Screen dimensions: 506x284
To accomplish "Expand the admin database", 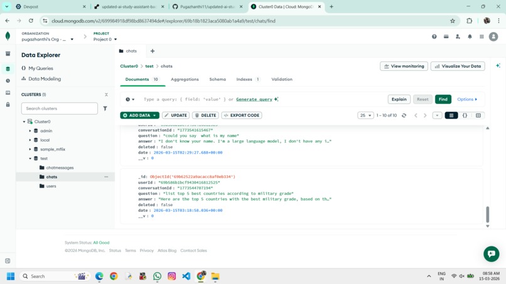I will [30, 131].
